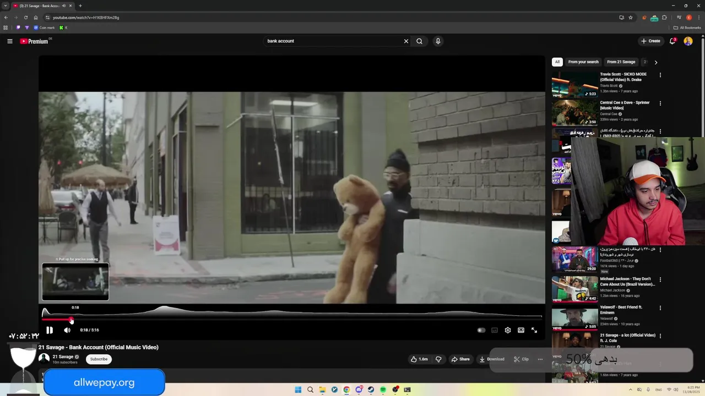Switch to theater mode
Screen dimensions: 705x396
521,330
